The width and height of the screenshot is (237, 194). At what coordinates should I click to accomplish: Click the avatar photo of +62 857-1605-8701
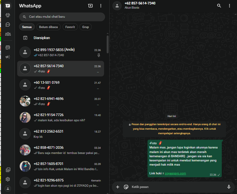click(25, 166)
